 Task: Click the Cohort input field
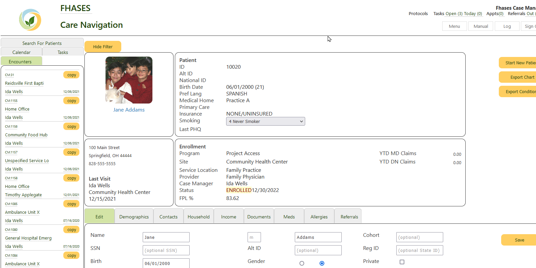click(x=420, y=237)
